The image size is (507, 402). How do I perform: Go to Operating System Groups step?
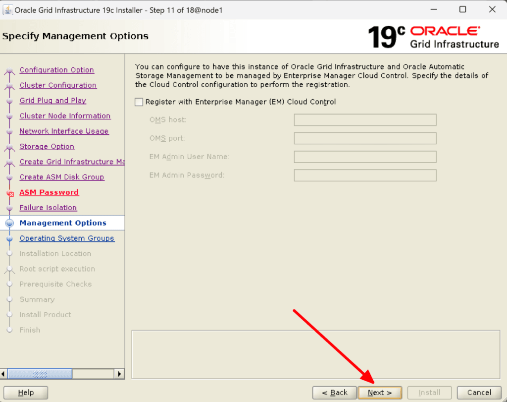(67, 238)
